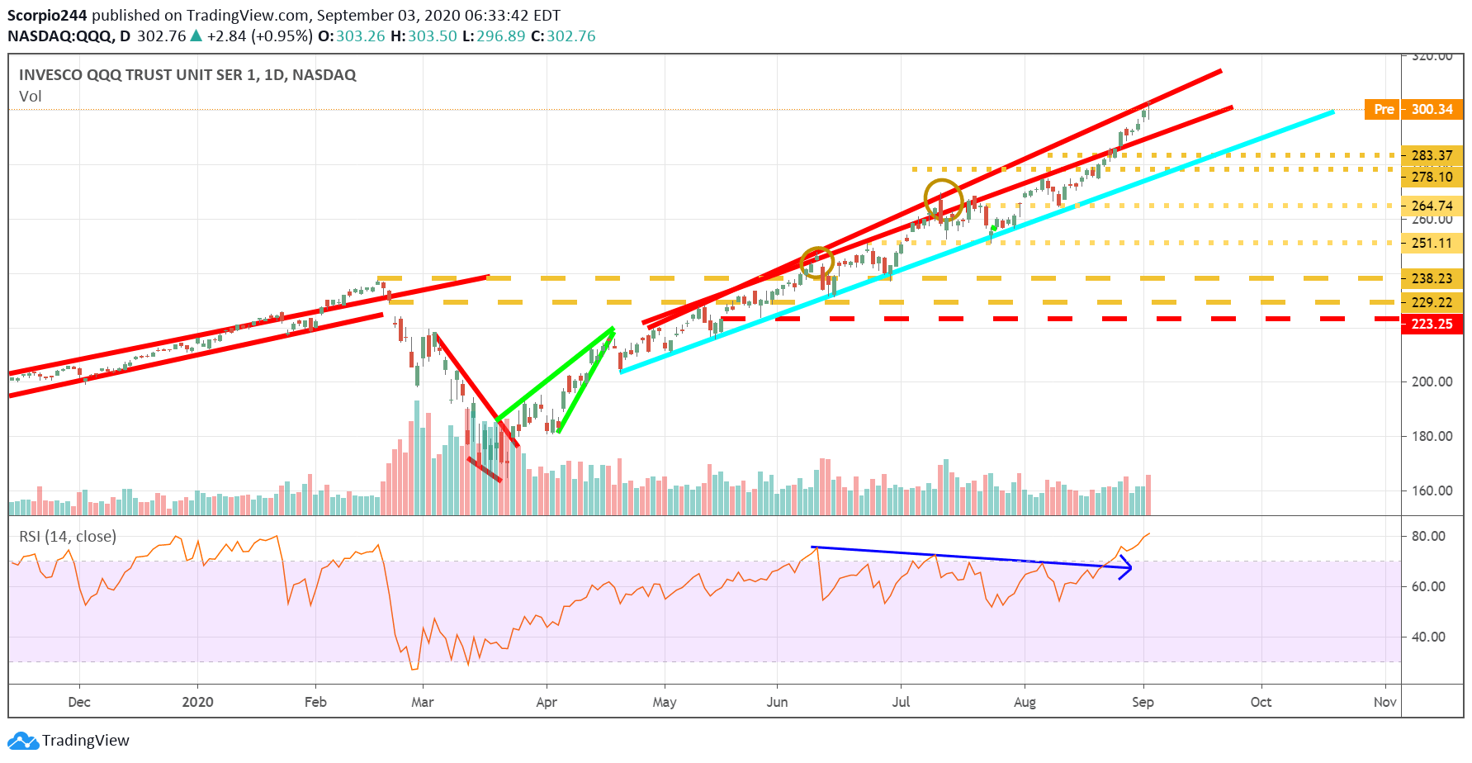Click the May label on time axis
The height and width of the screenshot is (763, 1472).
[x=665, y=703]
